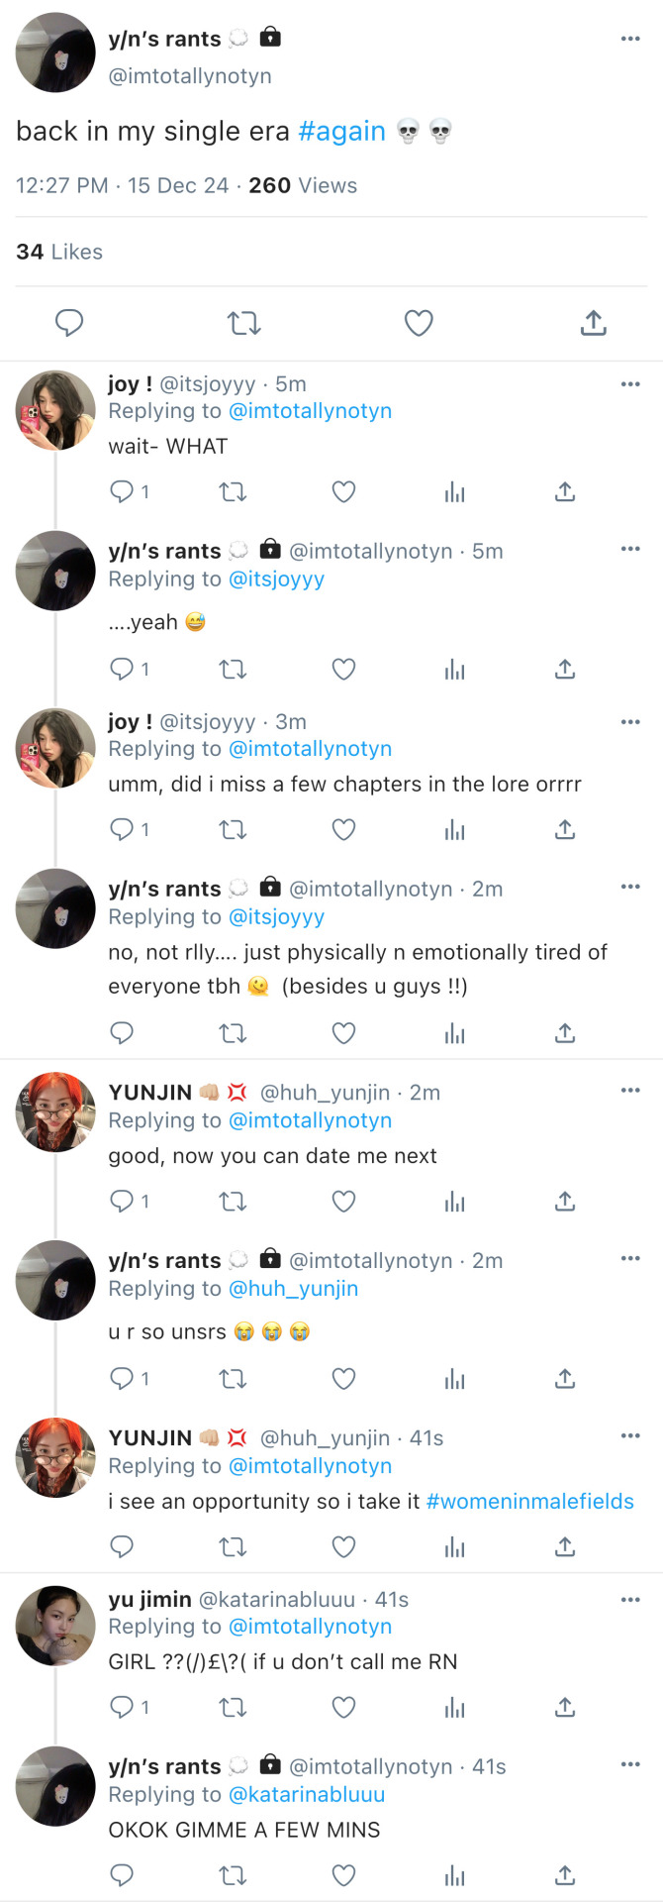Reply to 'u r so unsrs' tweet
The image size is (663, 1902).
click(x=122, y=1379)
